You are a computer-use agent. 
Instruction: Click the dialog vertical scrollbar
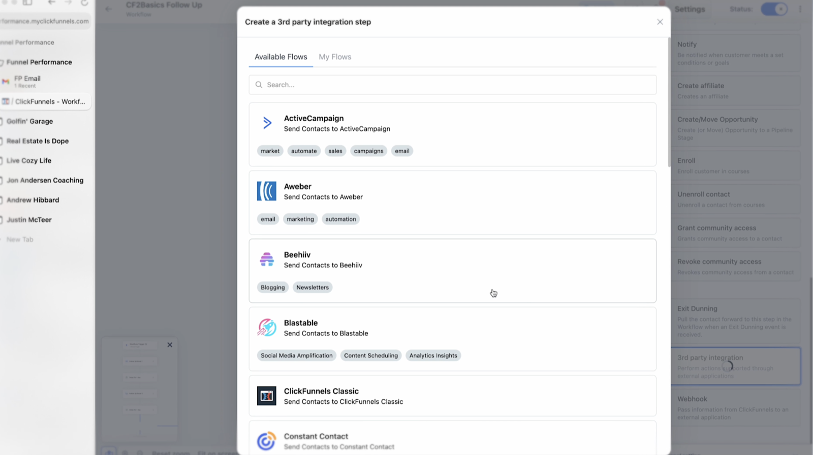click(669, 101)
